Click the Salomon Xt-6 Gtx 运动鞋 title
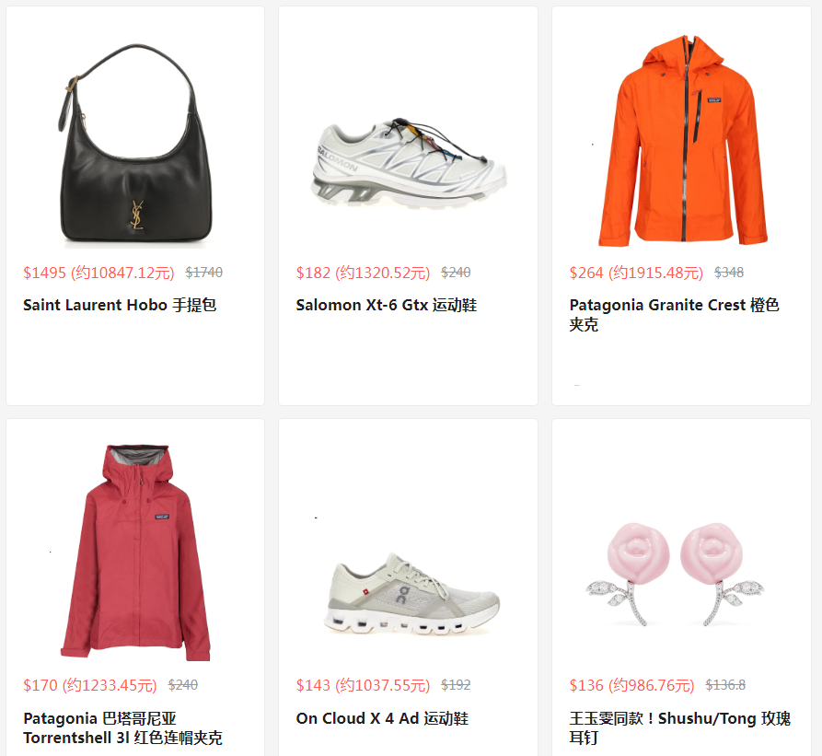 (x=387, y=305)
